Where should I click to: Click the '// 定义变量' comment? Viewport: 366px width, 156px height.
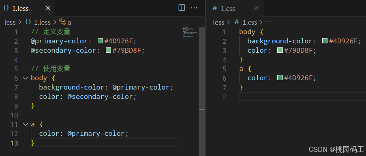51,32
